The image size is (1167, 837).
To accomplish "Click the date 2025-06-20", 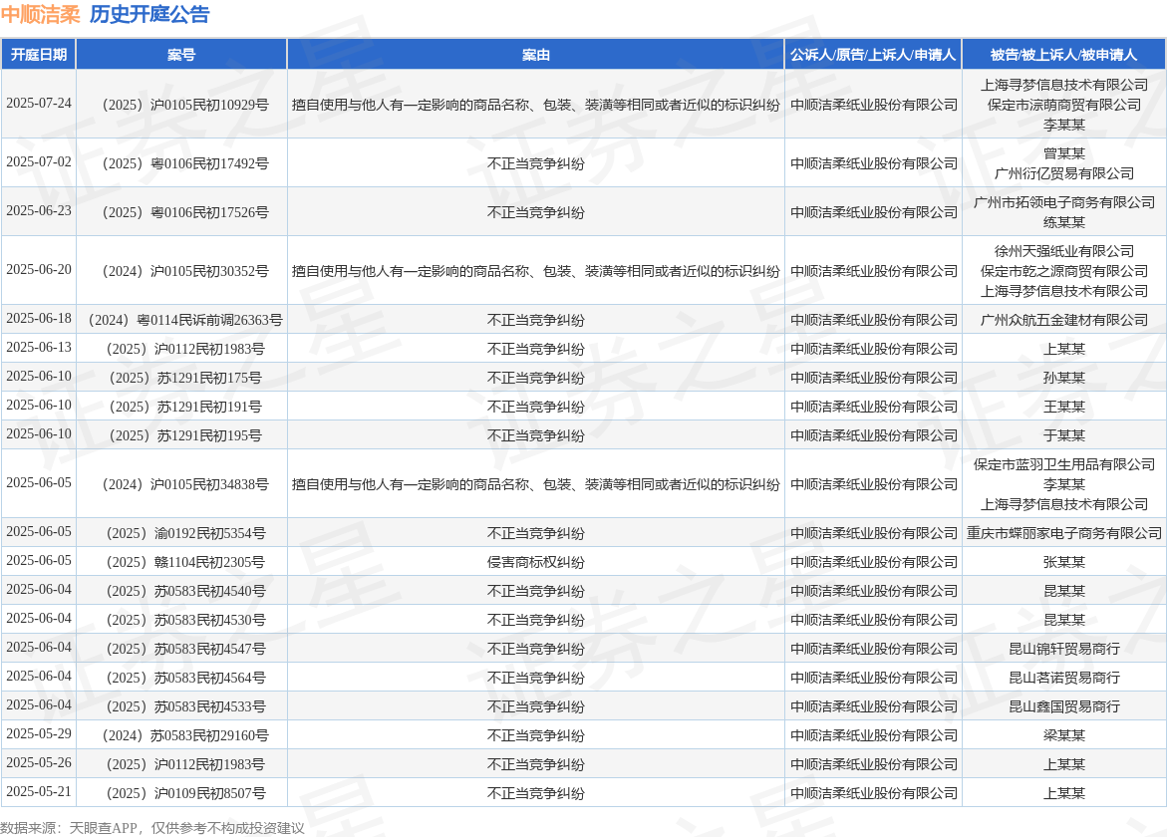I will point(39,270).
